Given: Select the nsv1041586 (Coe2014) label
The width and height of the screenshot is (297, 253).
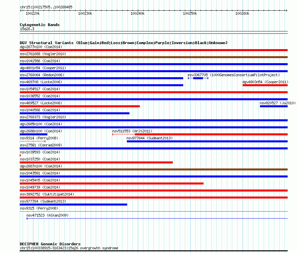Looking at the screenshot, I should tap(40, 61).
